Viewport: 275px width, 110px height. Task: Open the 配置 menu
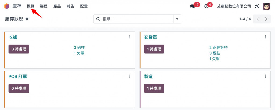point(84,6)
